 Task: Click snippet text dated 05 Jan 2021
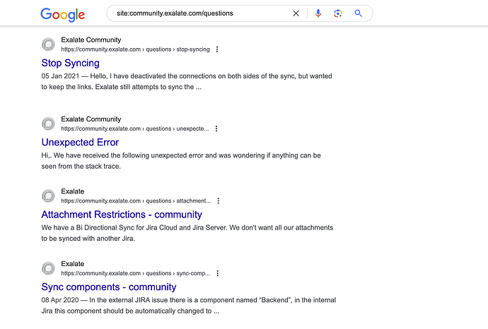[187, 81]
